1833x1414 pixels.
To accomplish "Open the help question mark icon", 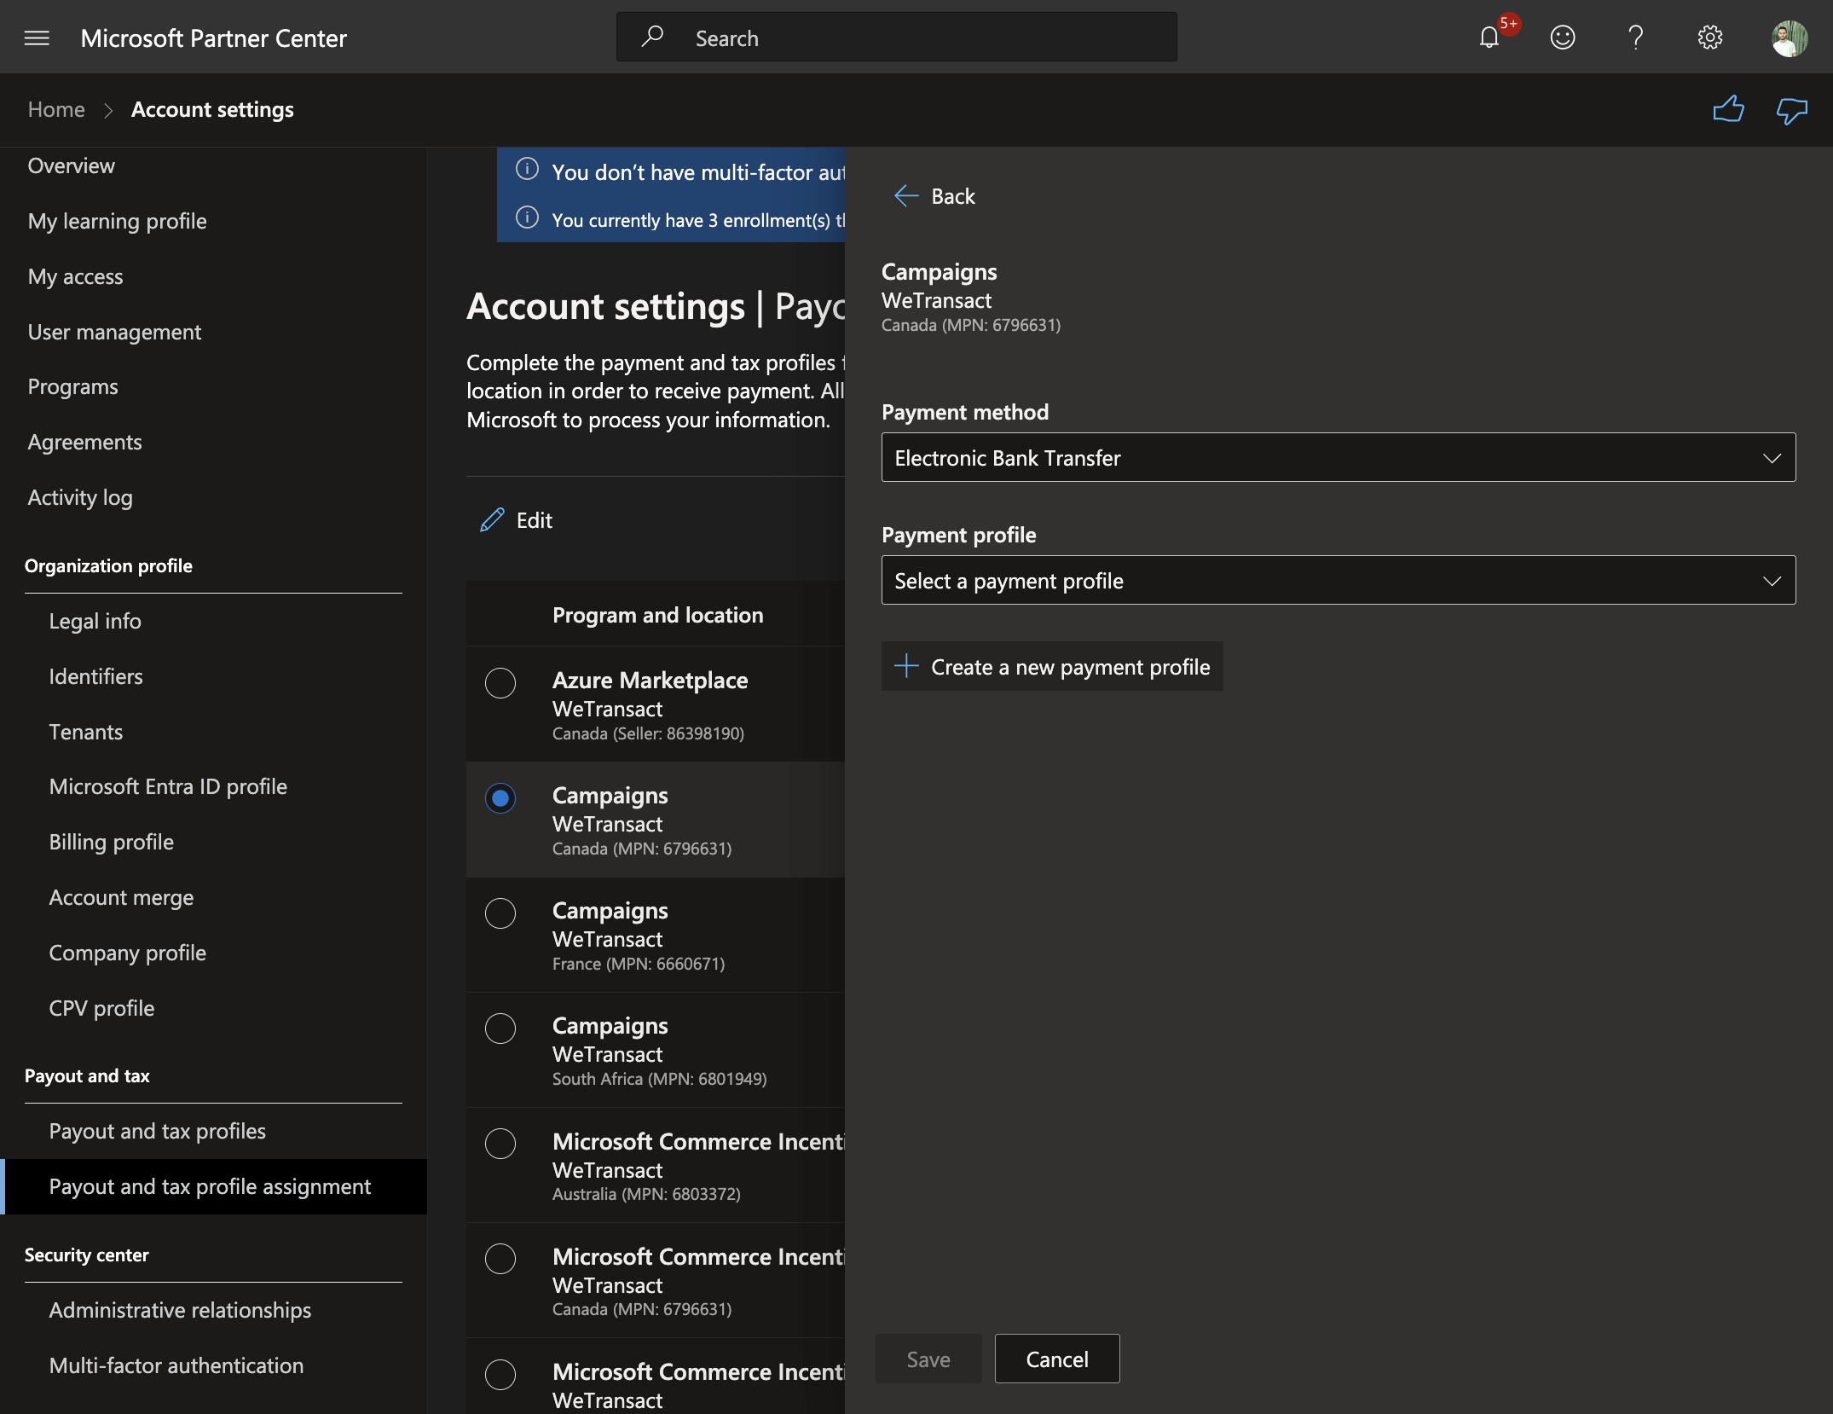I will coord(1635,38).
